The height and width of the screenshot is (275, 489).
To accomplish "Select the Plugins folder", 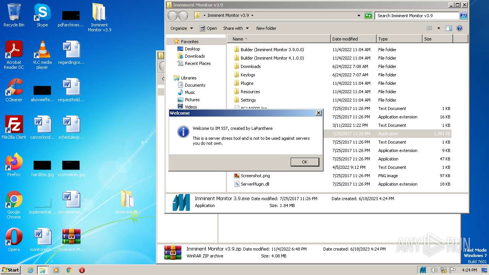I will tap(244, 83).
